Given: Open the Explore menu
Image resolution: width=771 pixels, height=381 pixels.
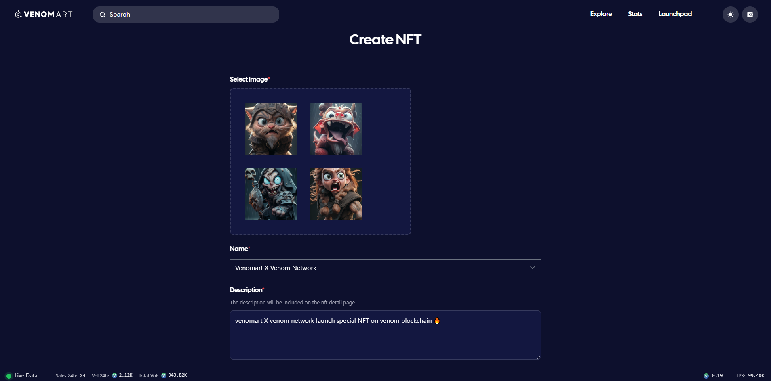Looking at the screenshot, I should coord(601,14).
